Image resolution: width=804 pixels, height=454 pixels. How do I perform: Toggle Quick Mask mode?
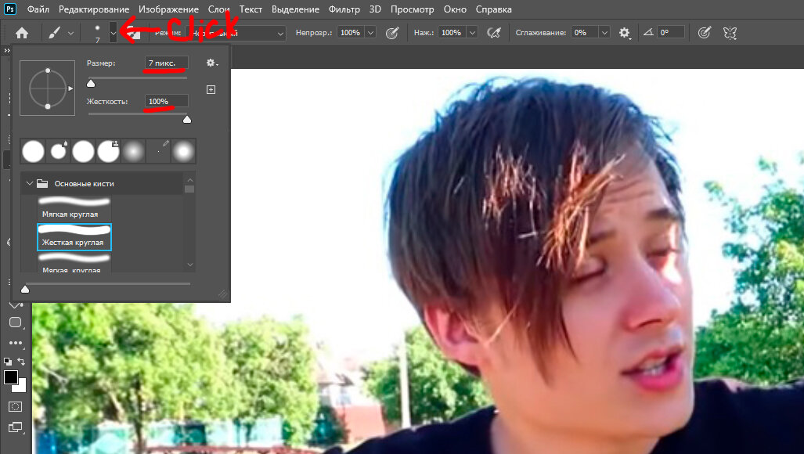click(16, 407)
